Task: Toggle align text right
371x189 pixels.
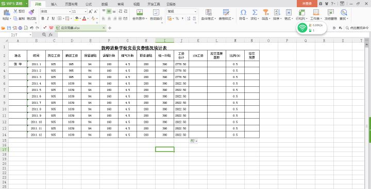Action: pos(115,18)
